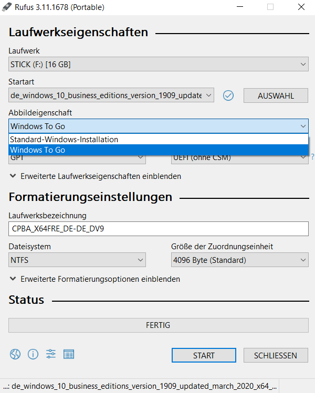Open the Dateisystem NTFS dropdown
The width and height of the screenshot is (315, 393).
[77, 260]
